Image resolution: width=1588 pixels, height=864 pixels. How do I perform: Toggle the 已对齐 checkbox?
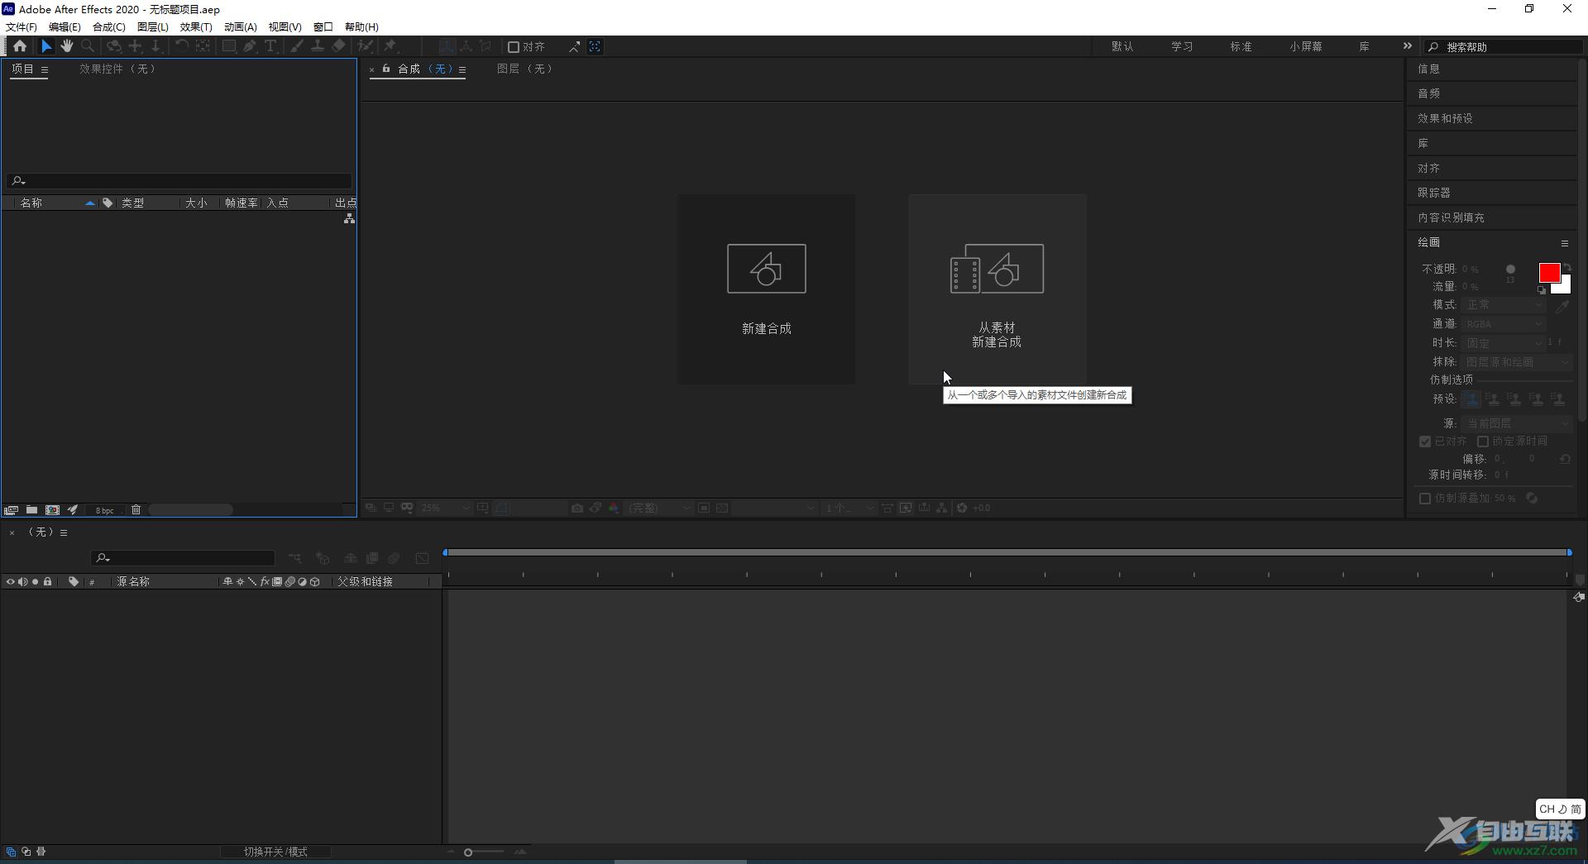pyautogui.click(x=1425, y=442)
